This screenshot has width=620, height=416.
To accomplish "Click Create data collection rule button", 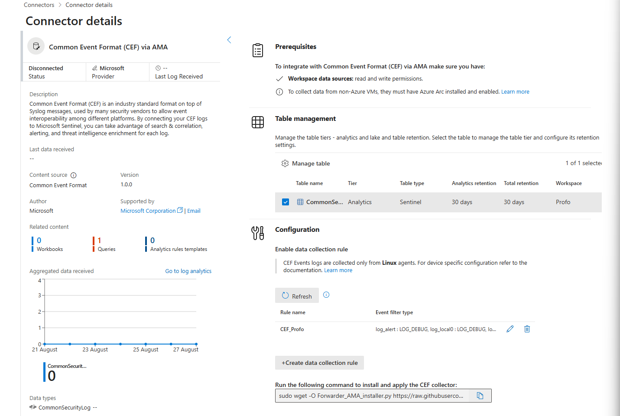I will 319,363.
